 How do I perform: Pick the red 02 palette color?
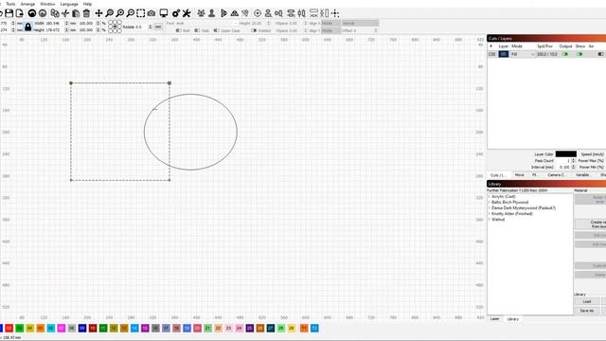(9, 329)
